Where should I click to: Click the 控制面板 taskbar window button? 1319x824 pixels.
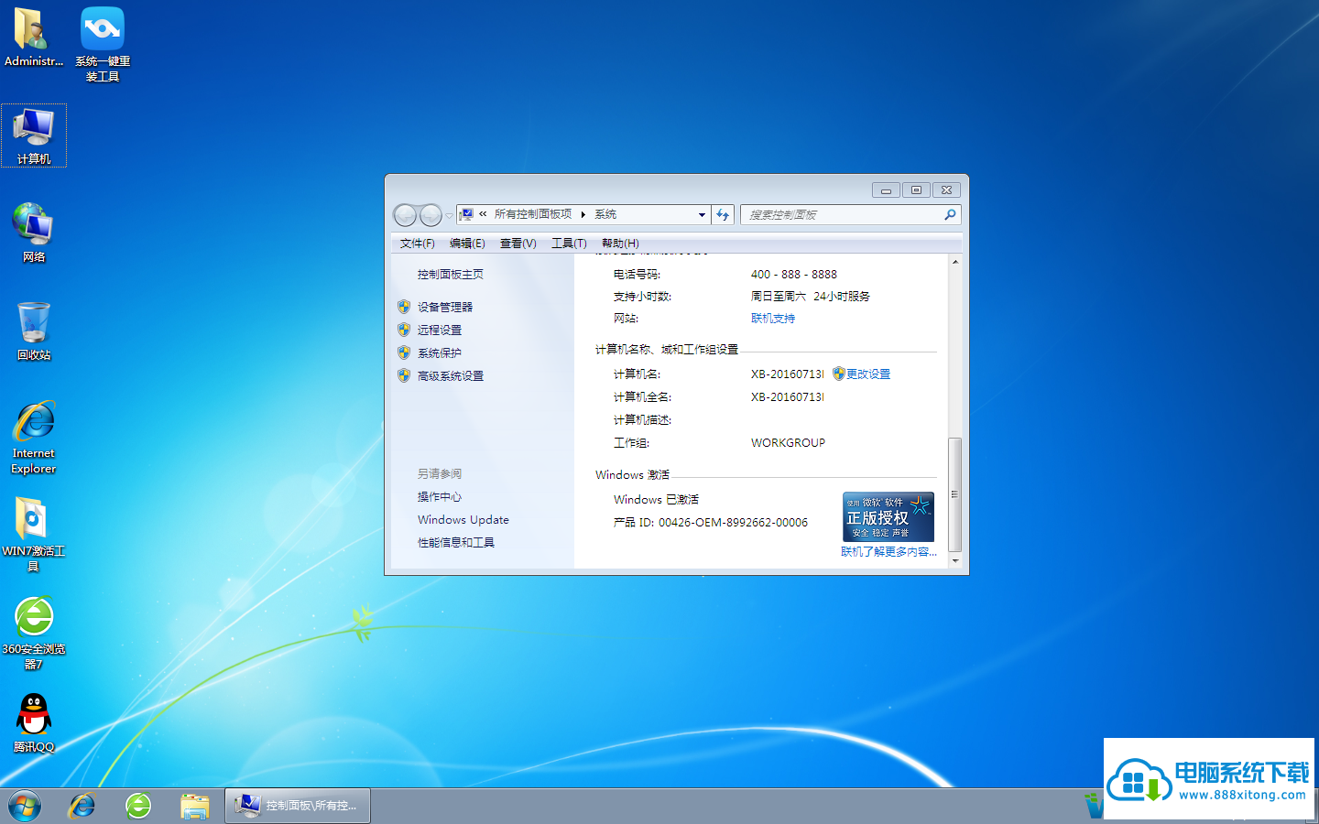click(298, 806)
